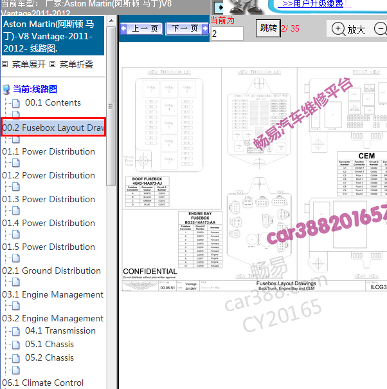
Task: Click the 当前:线路图 root node icon
Action: tap(6, 89)
